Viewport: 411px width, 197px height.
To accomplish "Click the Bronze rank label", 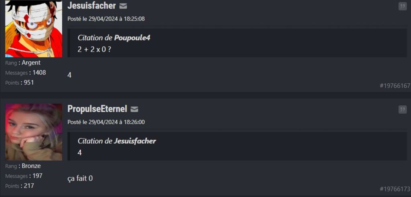I will tap(31, 166).
